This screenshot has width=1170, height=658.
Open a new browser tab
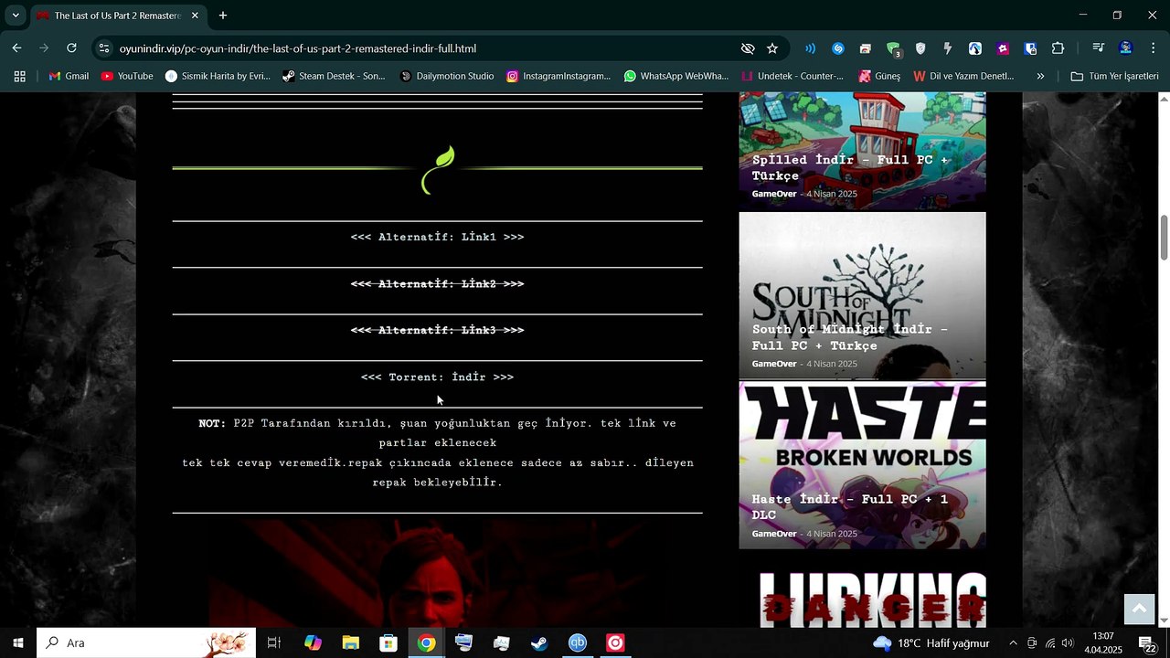223,16
